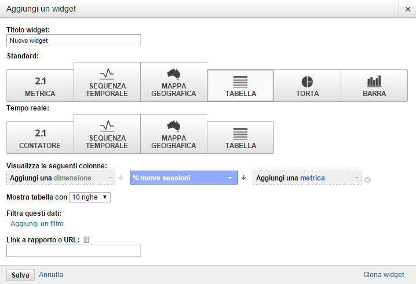Image resolution: width=416 pixels, height=284 pixels.
Task: Choose the Barra bar chart widget
Action: [x=374, y=86]
